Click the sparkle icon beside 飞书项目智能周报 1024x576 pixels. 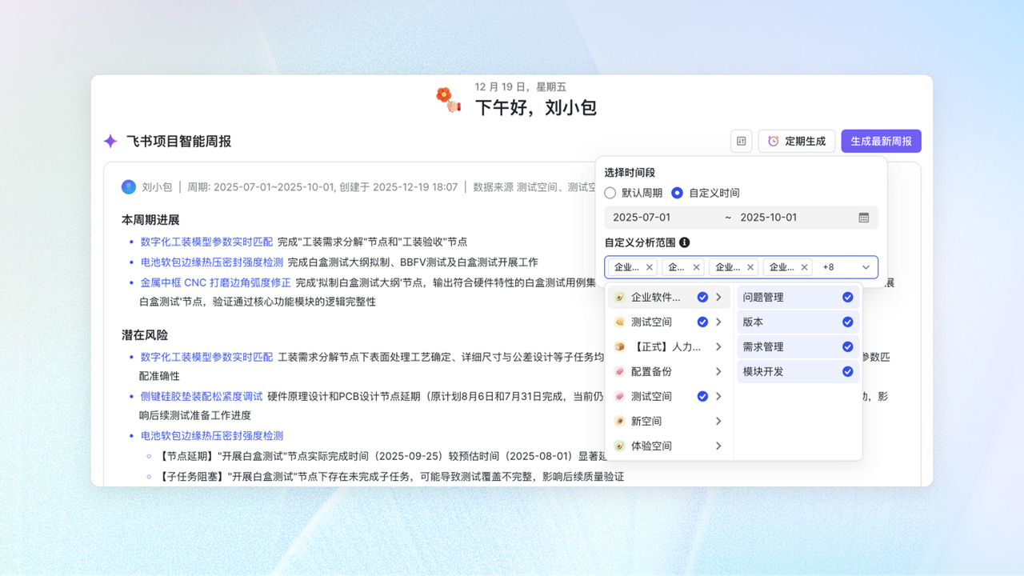[110, 141]
